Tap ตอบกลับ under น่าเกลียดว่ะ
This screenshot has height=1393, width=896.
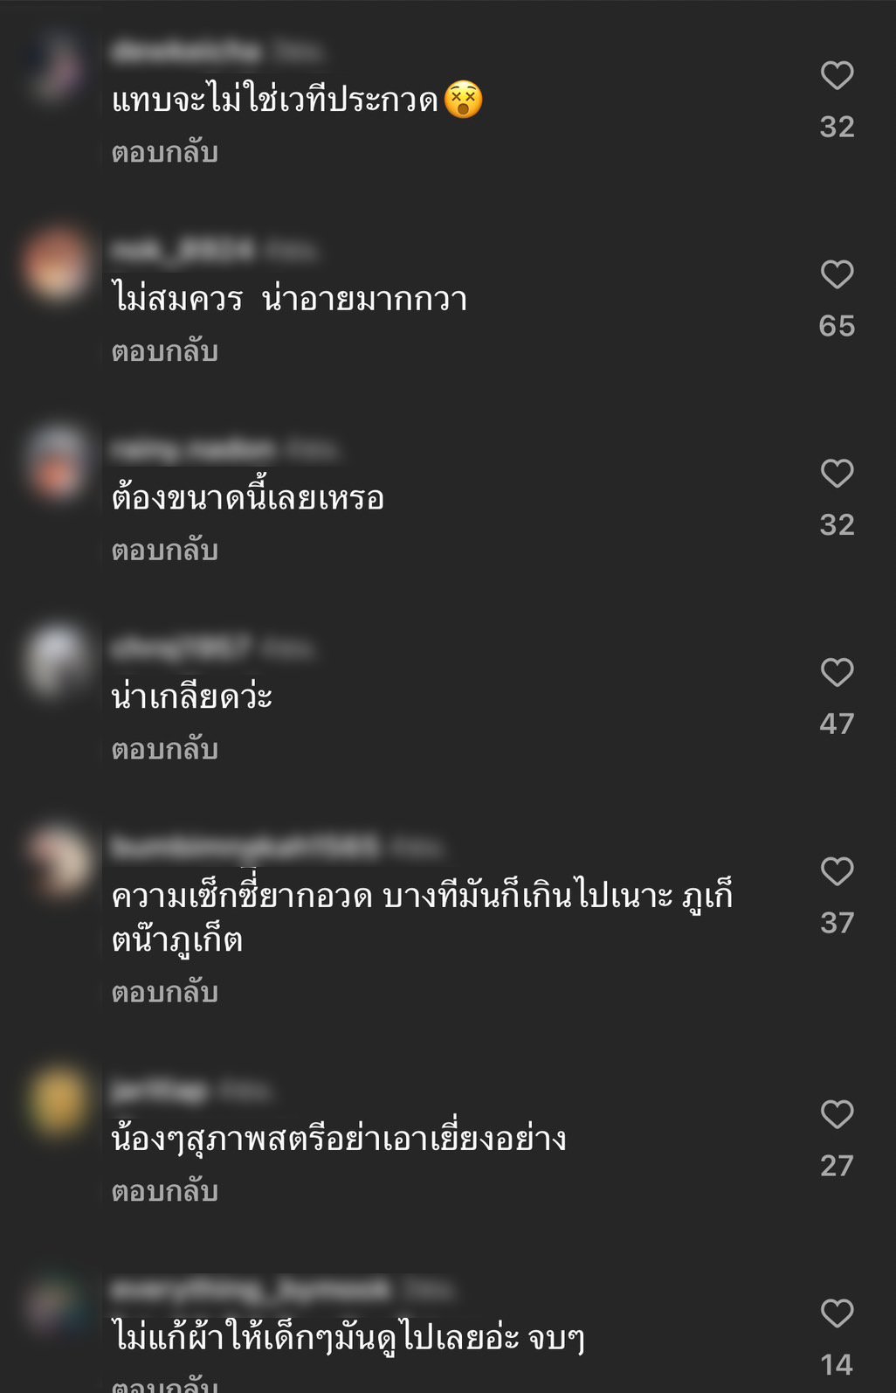[x=164, y=750]
